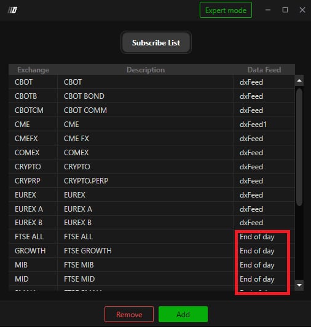
Task: Click the vertical scrollbar thumb
Action: [x=299, y=147]
